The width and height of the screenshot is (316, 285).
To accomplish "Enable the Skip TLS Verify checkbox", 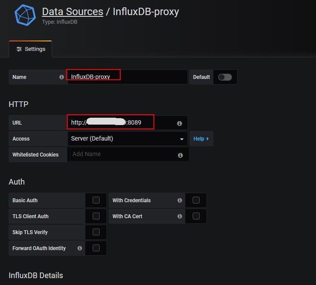I will [x=96, y=232].
